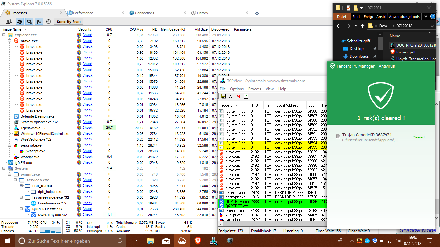Collapse the explorer.exe process tree node
This screenshot has height=247, width=440.
pos(4,35)
